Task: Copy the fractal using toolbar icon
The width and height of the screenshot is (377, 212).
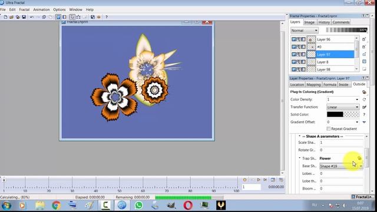Action: coord(44,17)
